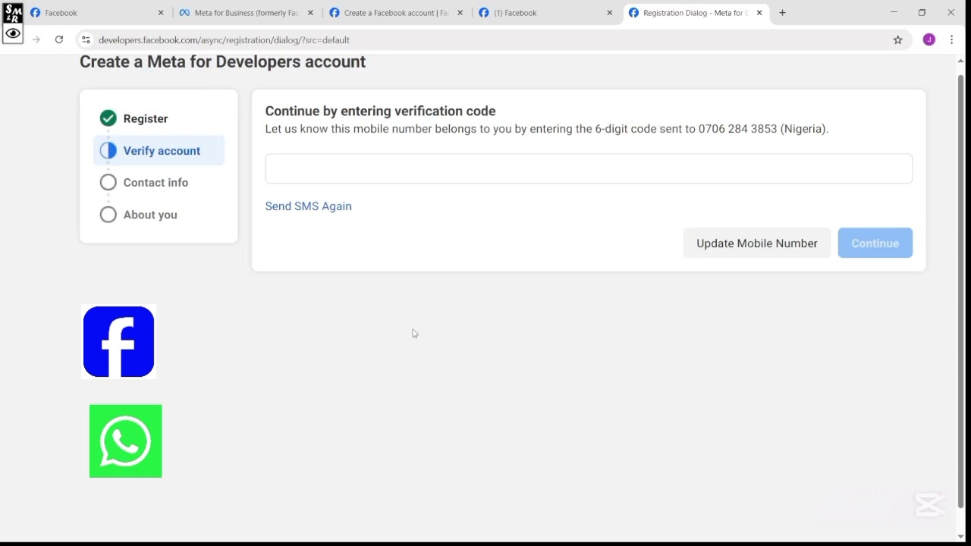Switch to the first Facebook tab
This screenshot has height=546, width=971.
(97, 13)
